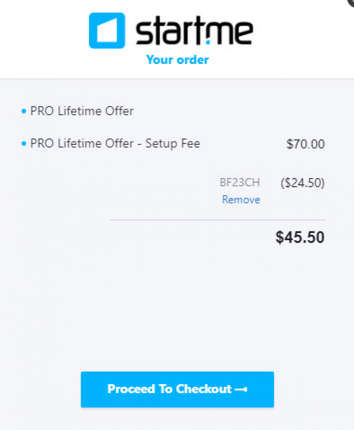Select the "PRO Lifetime Offer" line item
Viewport: 354px width, 430px height.
pyautogui.click(x=82, y=111)
